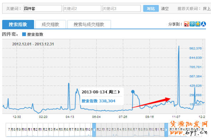This screenshot has width=211, height=140.
Task: Click the keyword field containing 四件套
Action: [x=43, y=9]
